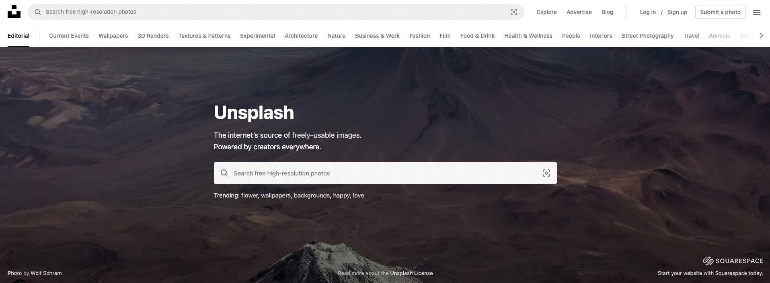
Task: Click the magnifier icon in hero search box
Action: tap(224, 173)
